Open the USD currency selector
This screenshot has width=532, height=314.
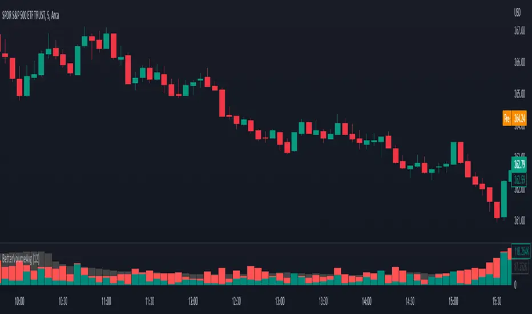(x=519, y=12)
